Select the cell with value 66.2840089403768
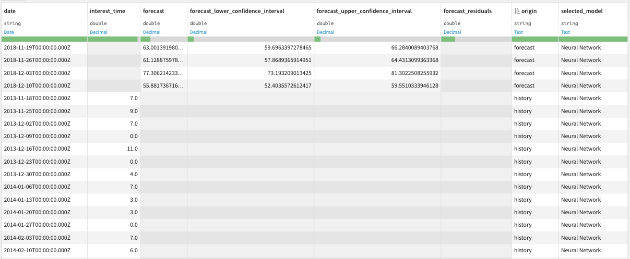The image size is (630, 259). (377, 48)
